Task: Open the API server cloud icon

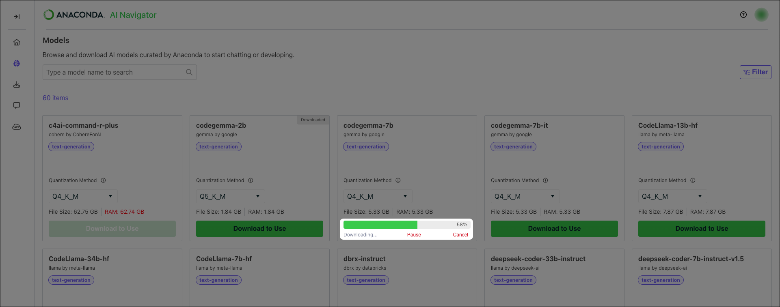Action: [17, 127]
